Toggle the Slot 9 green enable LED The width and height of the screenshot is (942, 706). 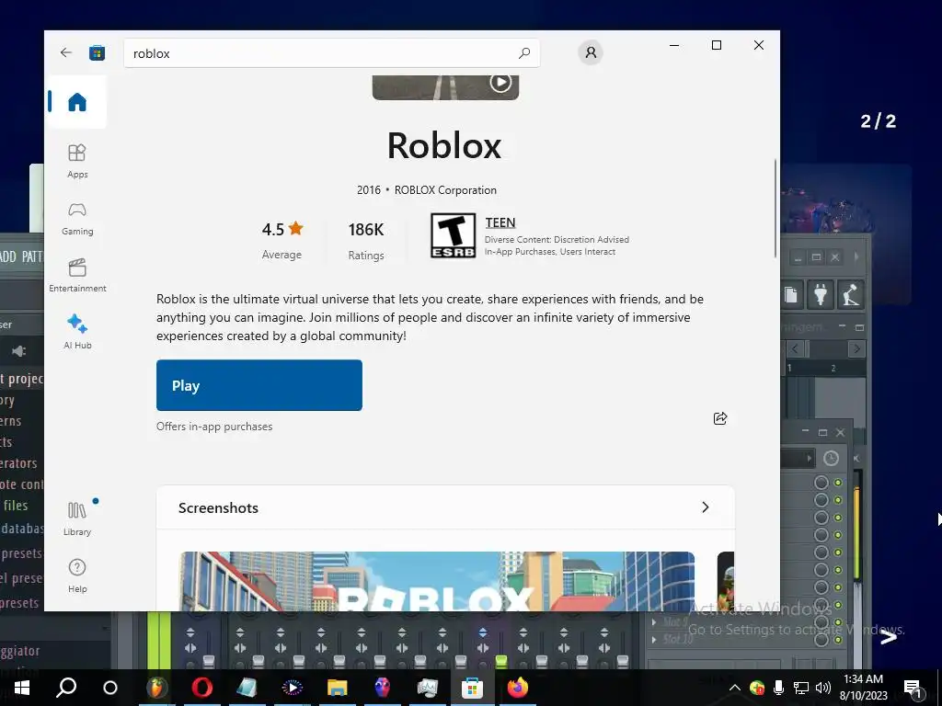pos(838,622)
